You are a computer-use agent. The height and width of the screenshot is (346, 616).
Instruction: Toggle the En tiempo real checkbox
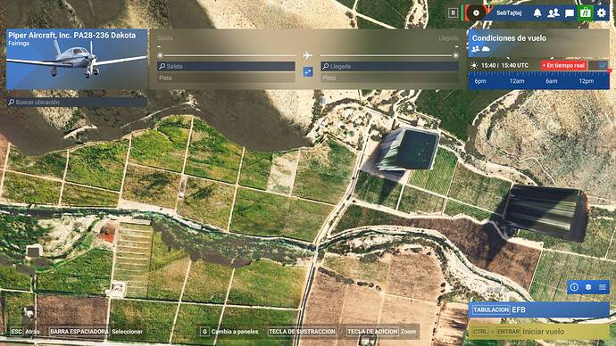(x=603, y=65)
